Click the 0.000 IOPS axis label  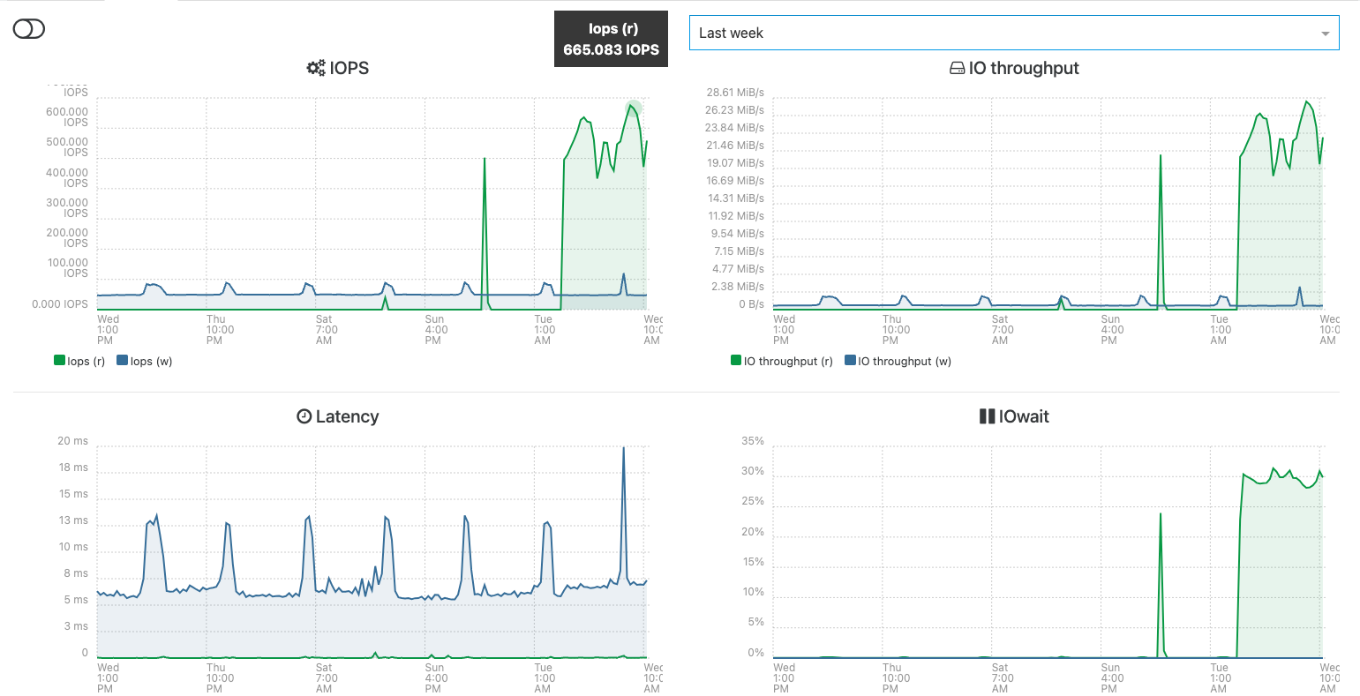[x=60, y=304]
